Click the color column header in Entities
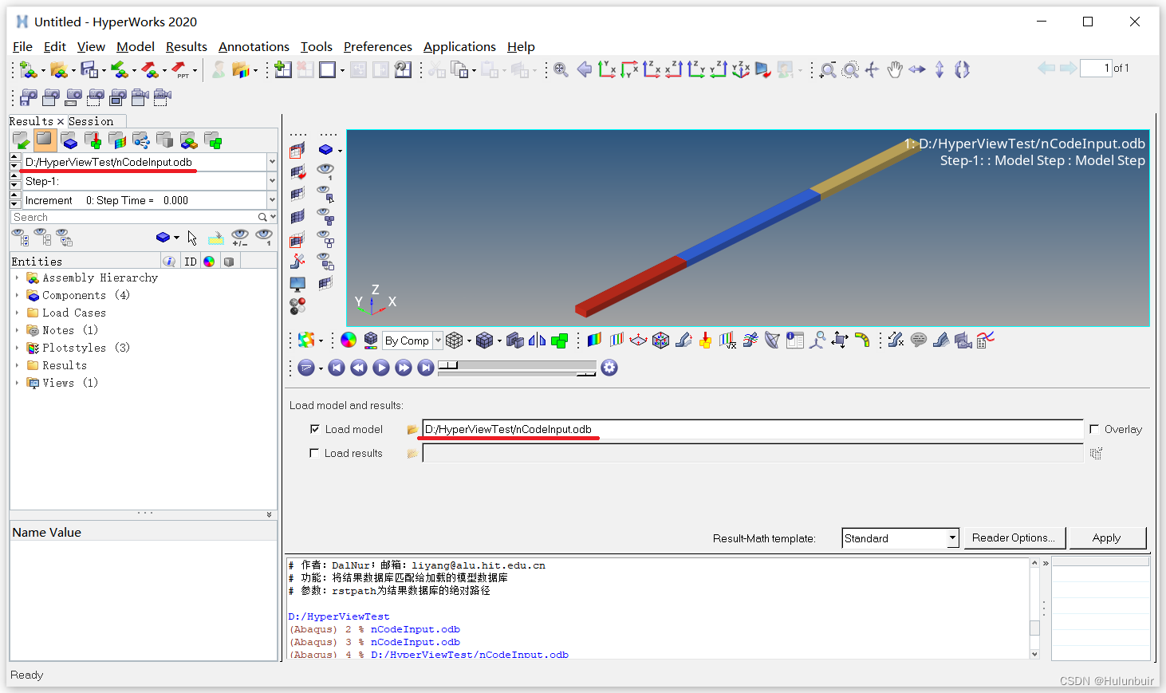This screenshot has height=693, width=1166. point(209,262)
